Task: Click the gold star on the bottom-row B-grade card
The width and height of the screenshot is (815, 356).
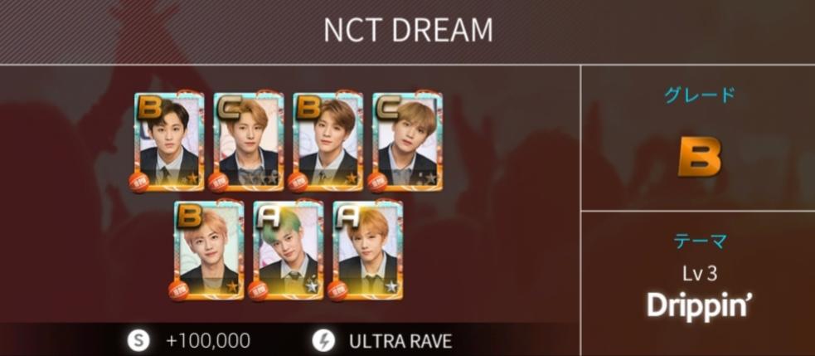Action: [232, 286]
